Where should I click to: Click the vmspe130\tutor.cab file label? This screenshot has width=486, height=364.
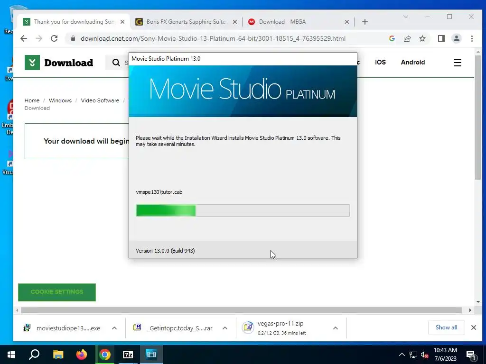pos(159,192)
